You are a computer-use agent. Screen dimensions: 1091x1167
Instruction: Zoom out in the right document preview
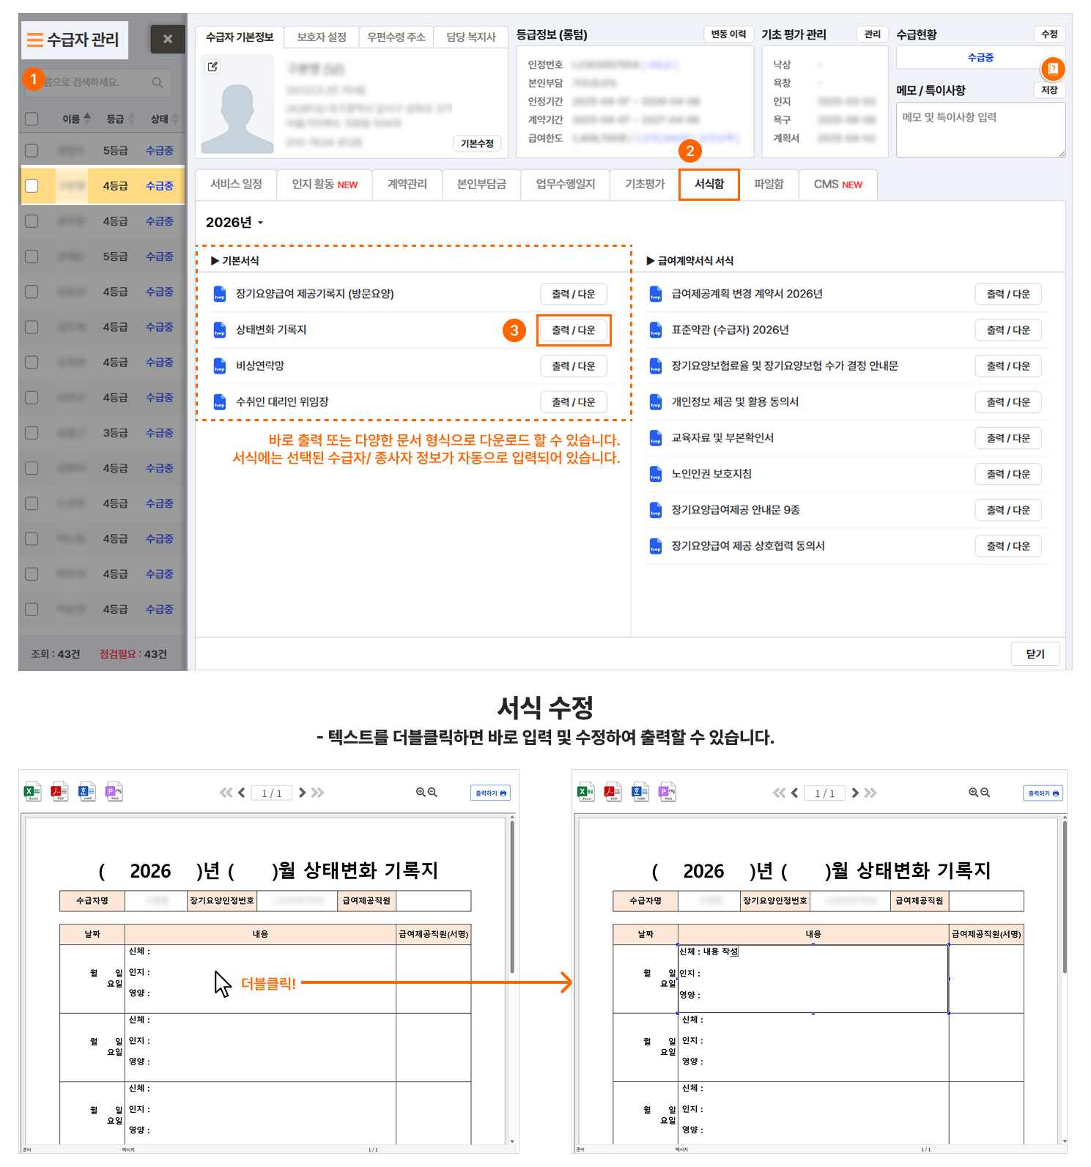tap(985, 793)
